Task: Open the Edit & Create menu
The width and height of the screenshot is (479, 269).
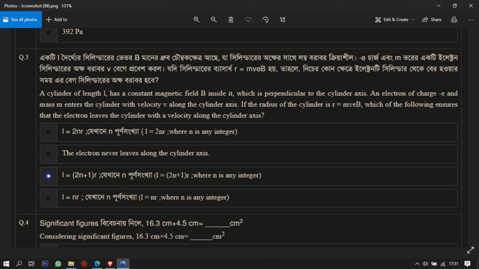Action: (395, 20)
